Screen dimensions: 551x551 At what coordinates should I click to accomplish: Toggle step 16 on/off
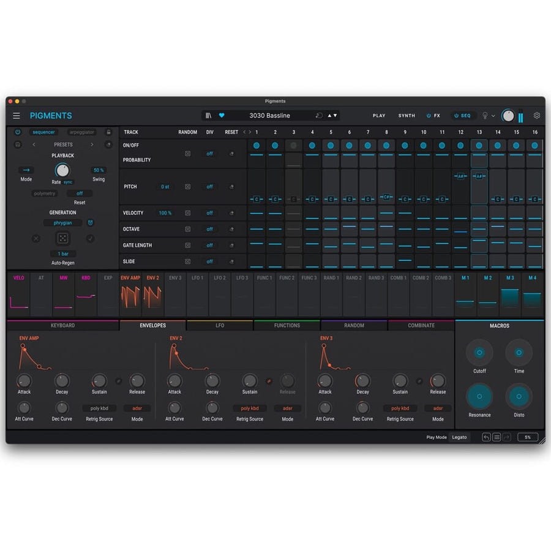click(x=534, y=146)
